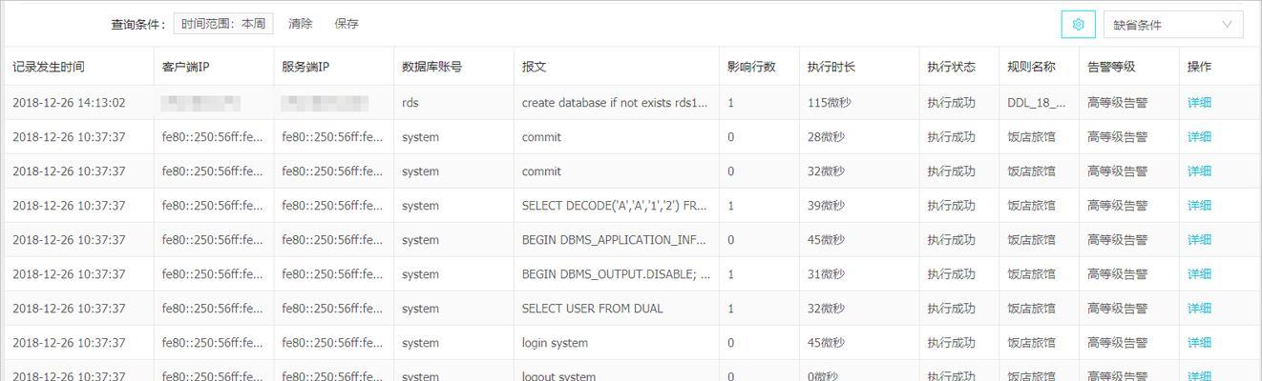This screenshot has width=1262, height=381.
Task: Open 详细 for BEGIN DBMS_OUTPUT.DISABLE row
Action: coord(1199,274)
